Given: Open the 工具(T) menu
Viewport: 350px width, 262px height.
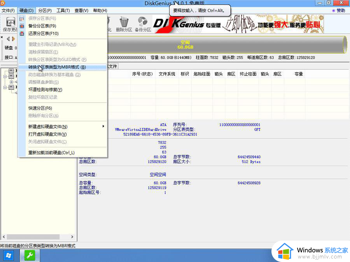Looking at the screenshot, I should pos(63,10).
